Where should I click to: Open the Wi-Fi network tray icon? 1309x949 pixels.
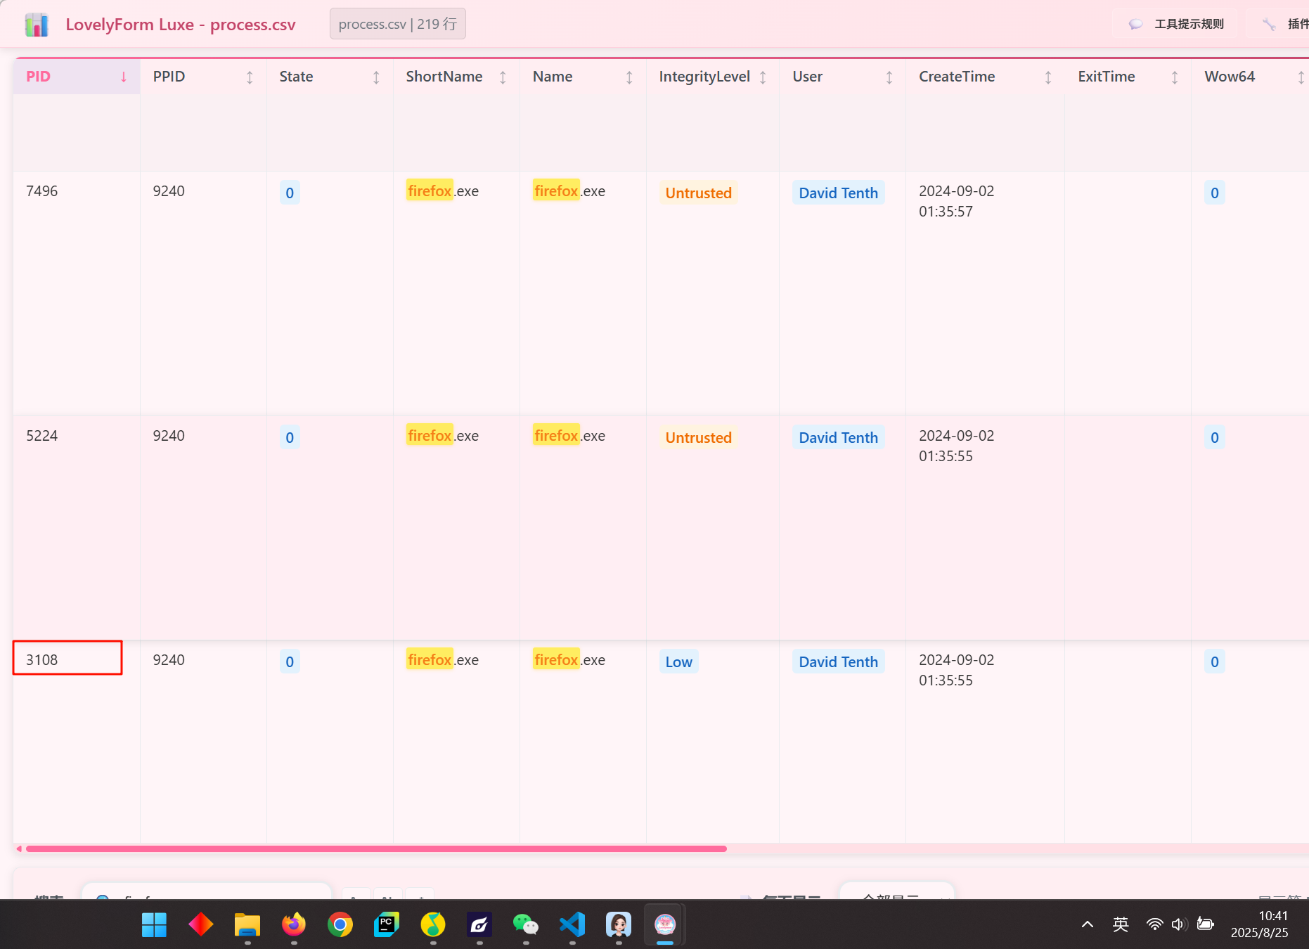tap(1154, 924)
